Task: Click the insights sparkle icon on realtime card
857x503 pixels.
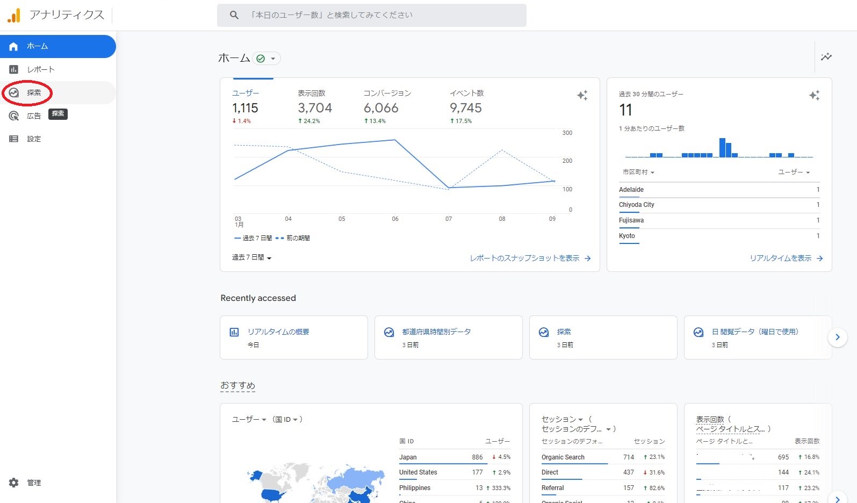Action: pos(814,95)
